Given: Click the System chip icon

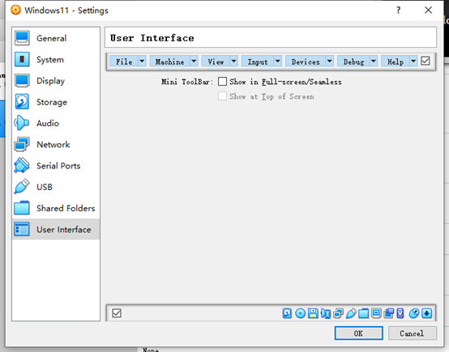Looking at the screenshot, I should pos(22,59).
